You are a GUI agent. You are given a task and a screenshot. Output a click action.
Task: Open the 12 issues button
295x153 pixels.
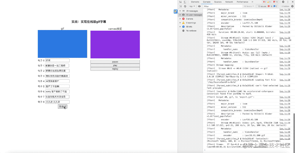click(x=267, y=6)
